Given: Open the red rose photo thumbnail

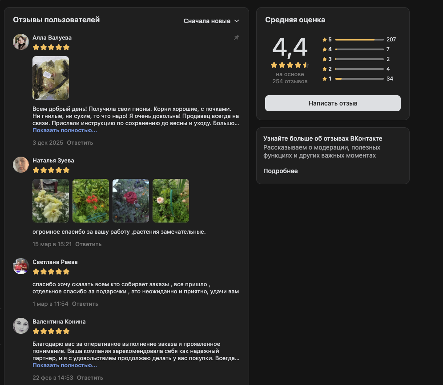Looking at the screenshot, I should pyautogui.click(x=131, y=201).
